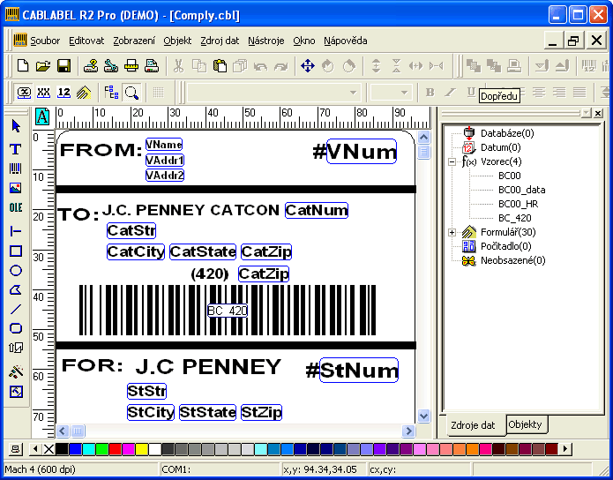Open the Objekt menu
The image size is (613, 480).
(177, 41)
